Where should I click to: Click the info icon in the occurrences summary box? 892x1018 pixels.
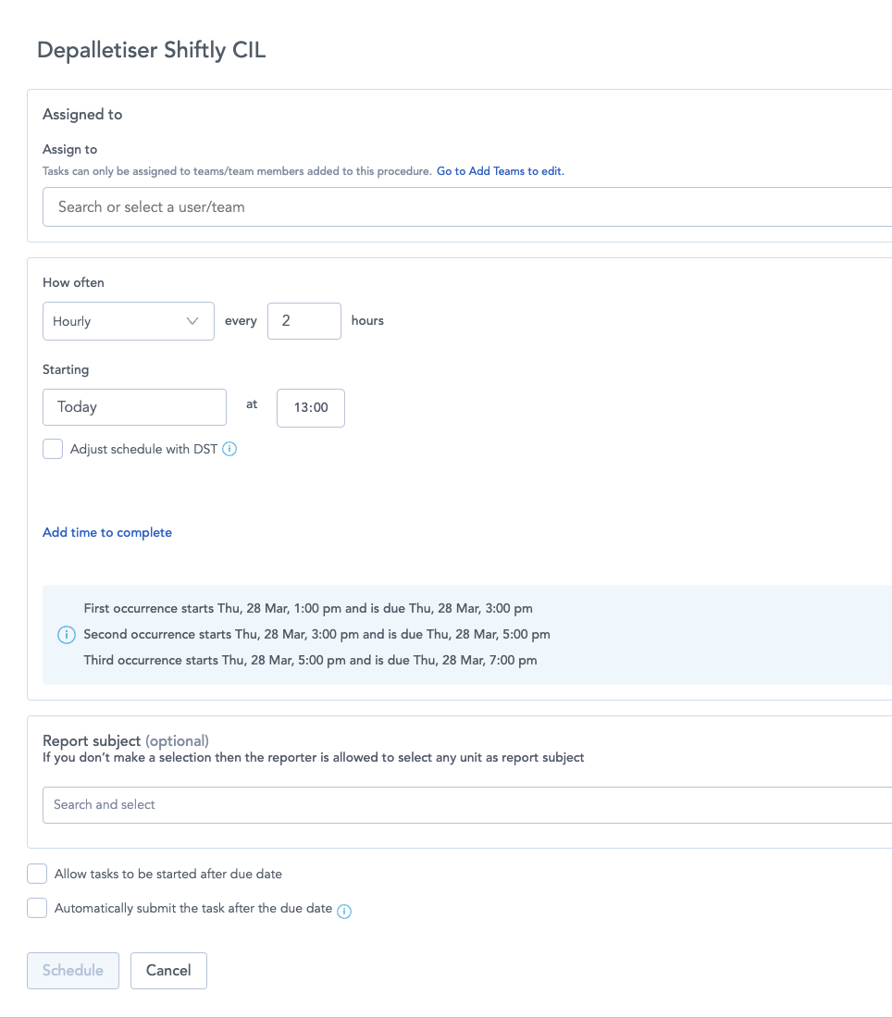66,635
